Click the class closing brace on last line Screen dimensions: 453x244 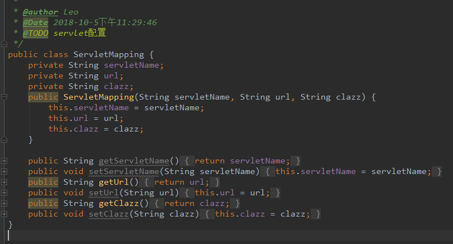pos(11,224)
